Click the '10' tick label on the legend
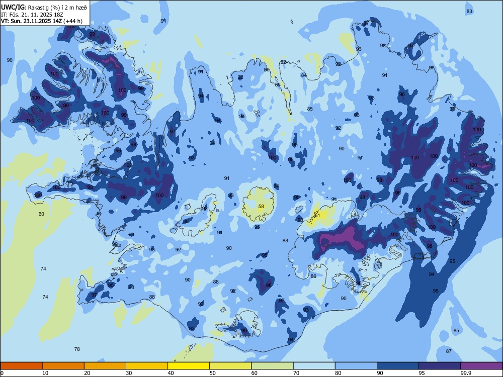 coord(45,373)
